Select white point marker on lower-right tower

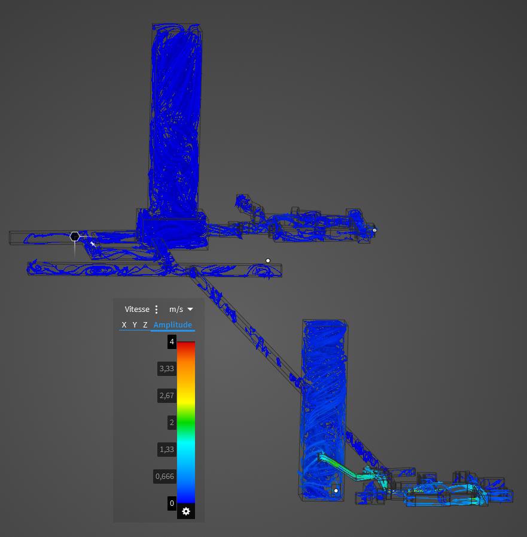pos(336,491)
